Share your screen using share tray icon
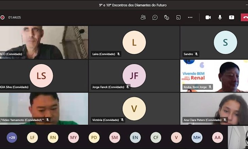 point(232,17)
